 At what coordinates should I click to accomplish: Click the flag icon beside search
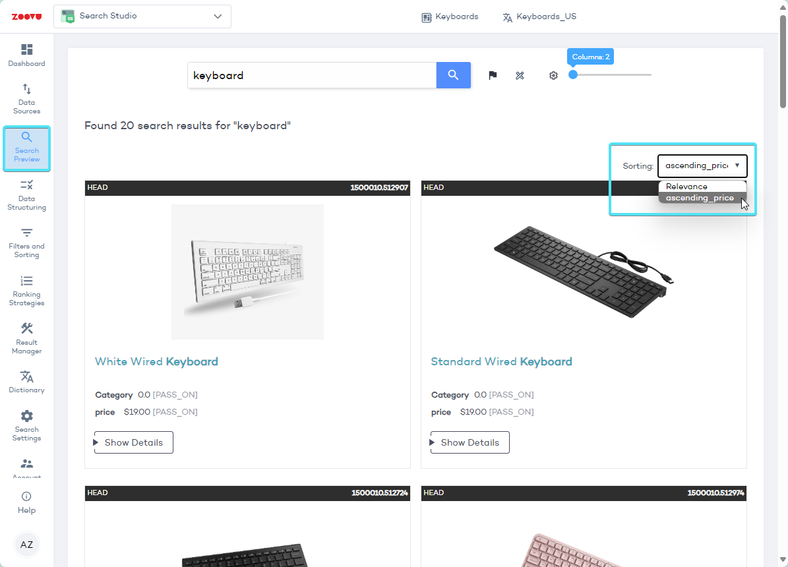point(493,76)
